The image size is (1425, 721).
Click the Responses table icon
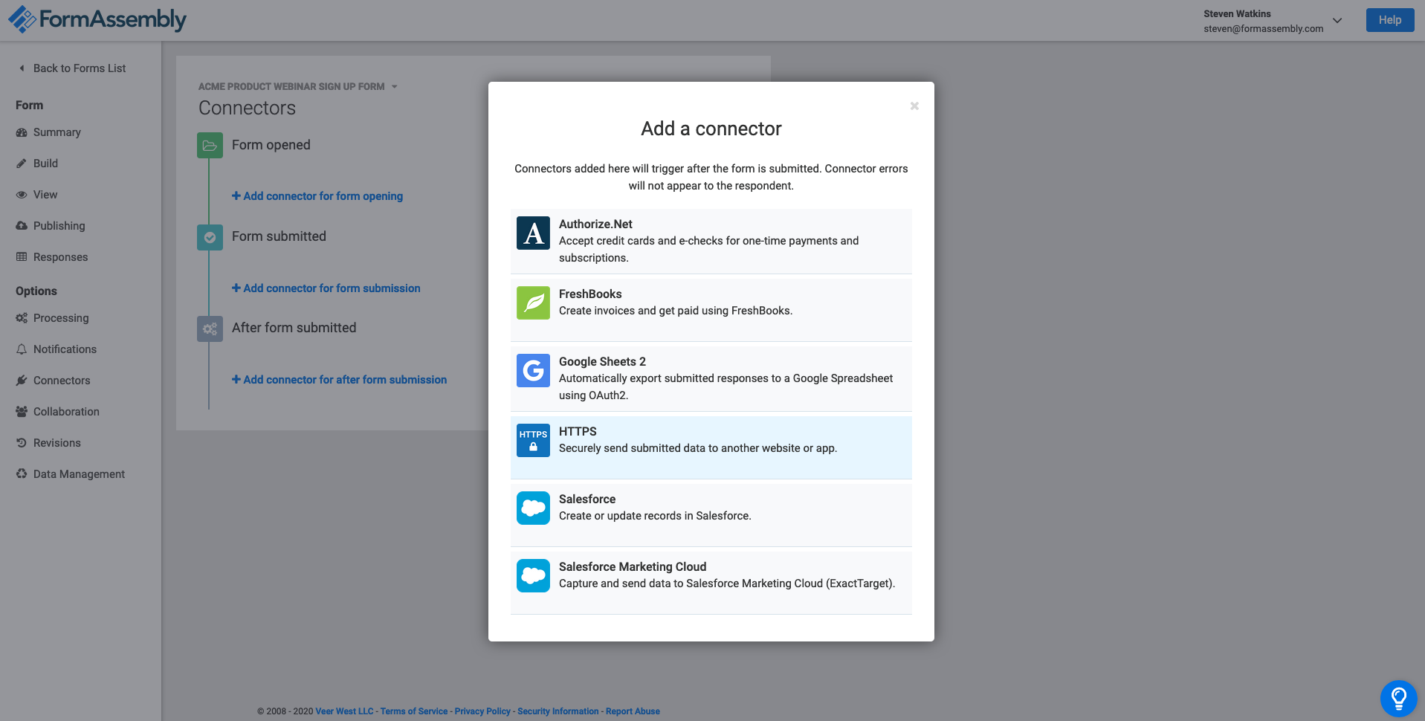coord(22,257)
